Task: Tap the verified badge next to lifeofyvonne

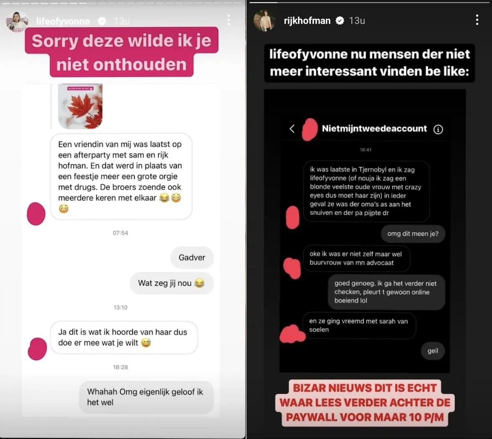Action: (x=102, y=21)
